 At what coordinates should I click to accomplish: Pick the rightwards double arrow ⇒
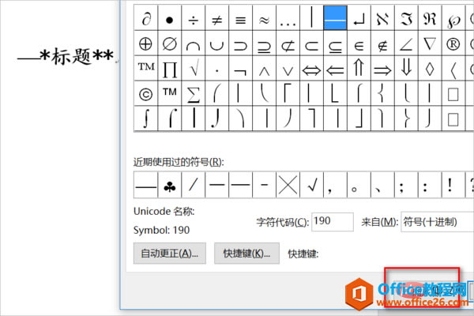pos(382,68)
